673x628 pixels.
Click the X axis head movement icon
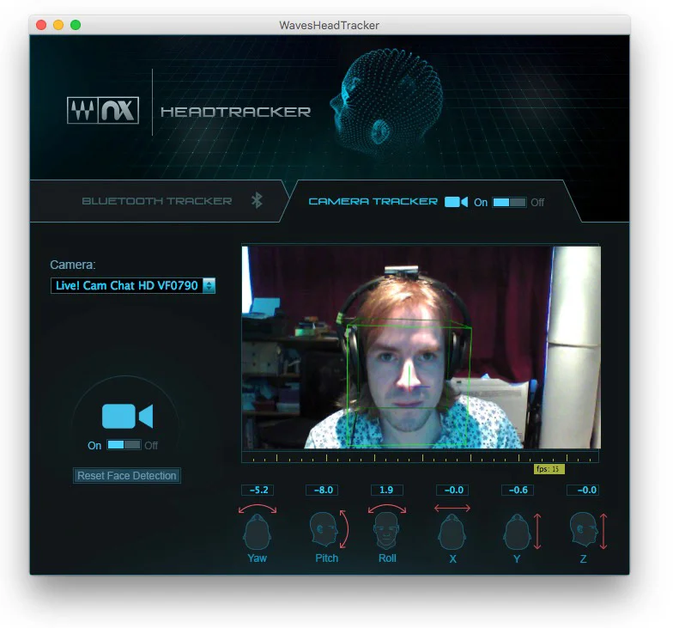click(452, 527)
